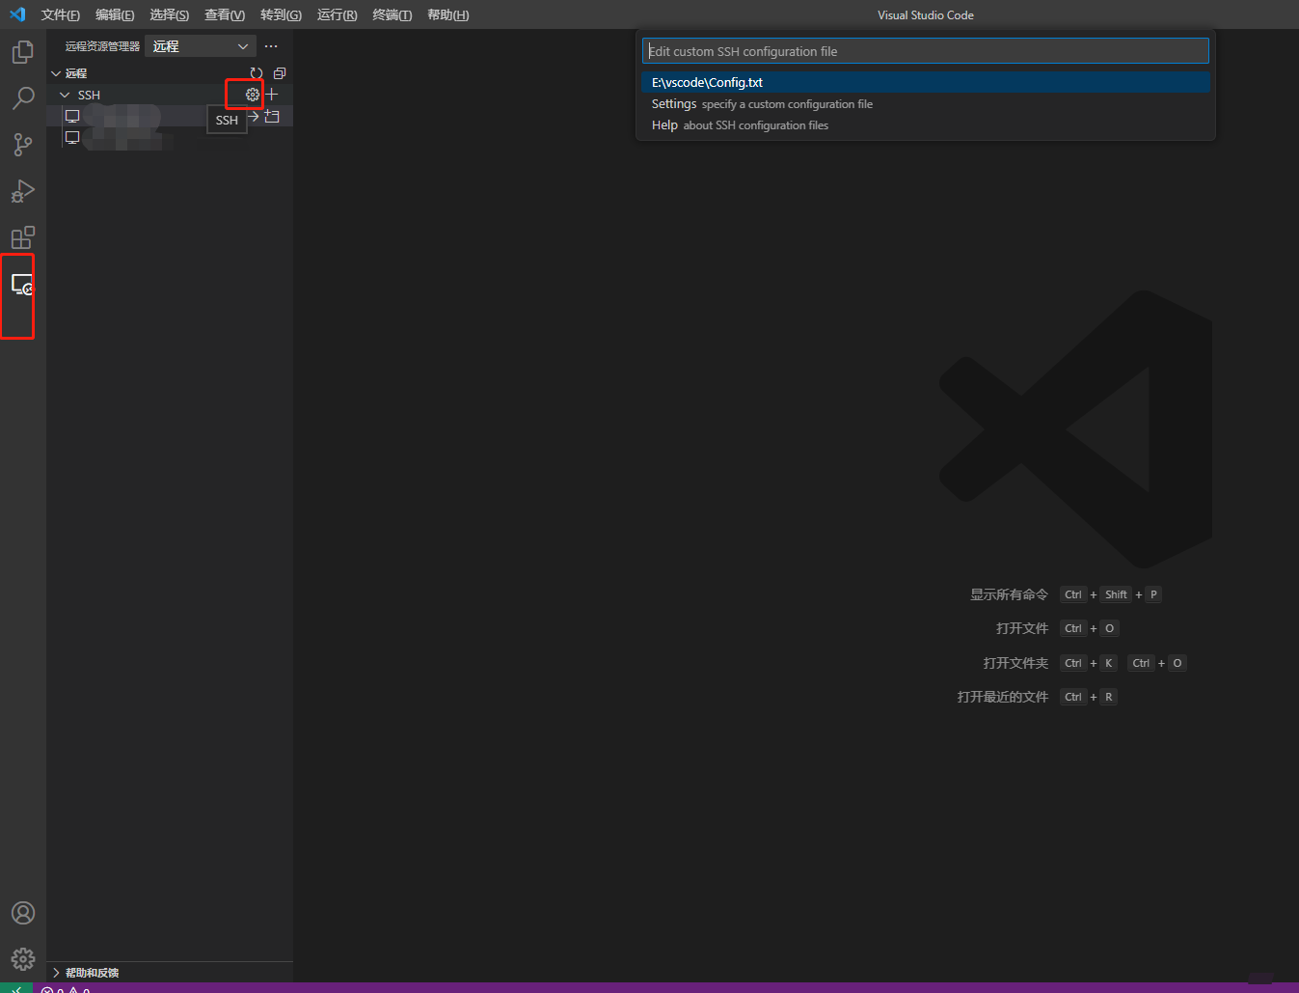This screenshot has width=1299, height=993.
Task: Open the 选择(S) menu
Action: click(170, 14)
